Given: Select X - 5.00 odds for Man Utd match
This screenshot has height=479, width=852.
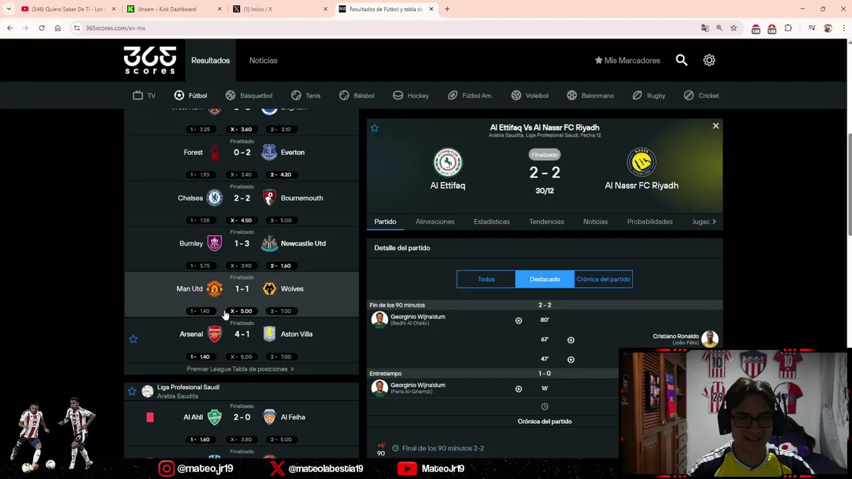Looking at the screenshot, I should tap(242, 311).
